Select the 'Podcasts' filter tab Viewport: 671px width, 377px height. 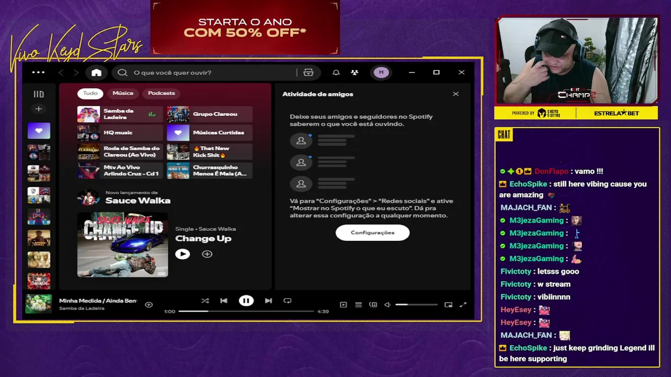(161, 93)
